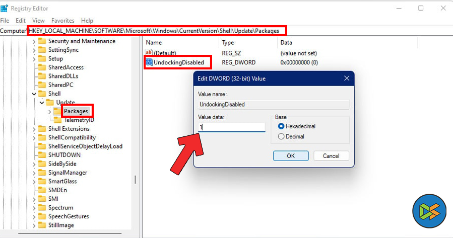Select the StillImage folder icon
The height and width of the screenshot is (238, 453).
[42, 225]
